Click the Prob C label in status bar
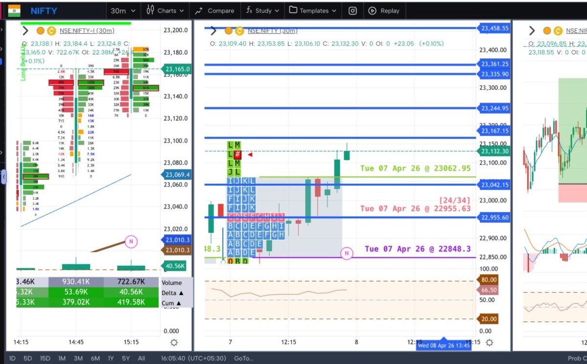Viewport: 587px width, 364px height. [x=577, y=359]
